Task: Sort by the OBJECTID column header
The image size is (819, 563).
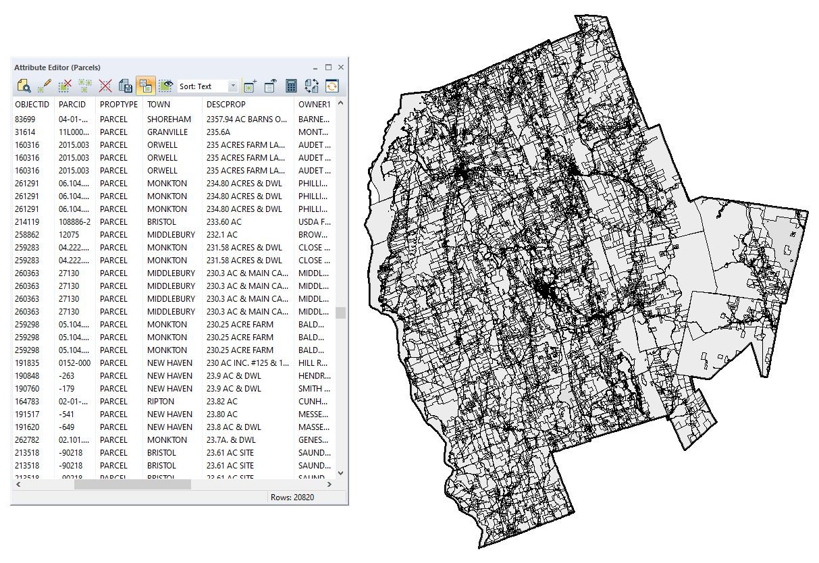Action: pos(32,105)
